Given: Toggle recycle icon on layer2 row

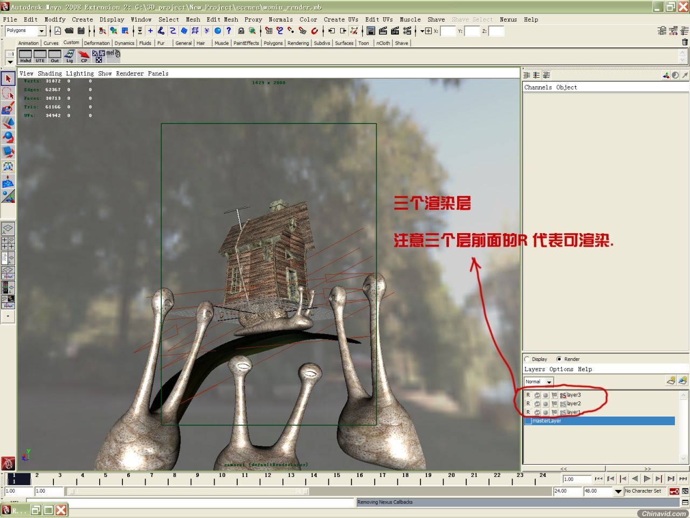Looking at the screenshot, I should 537,404.
